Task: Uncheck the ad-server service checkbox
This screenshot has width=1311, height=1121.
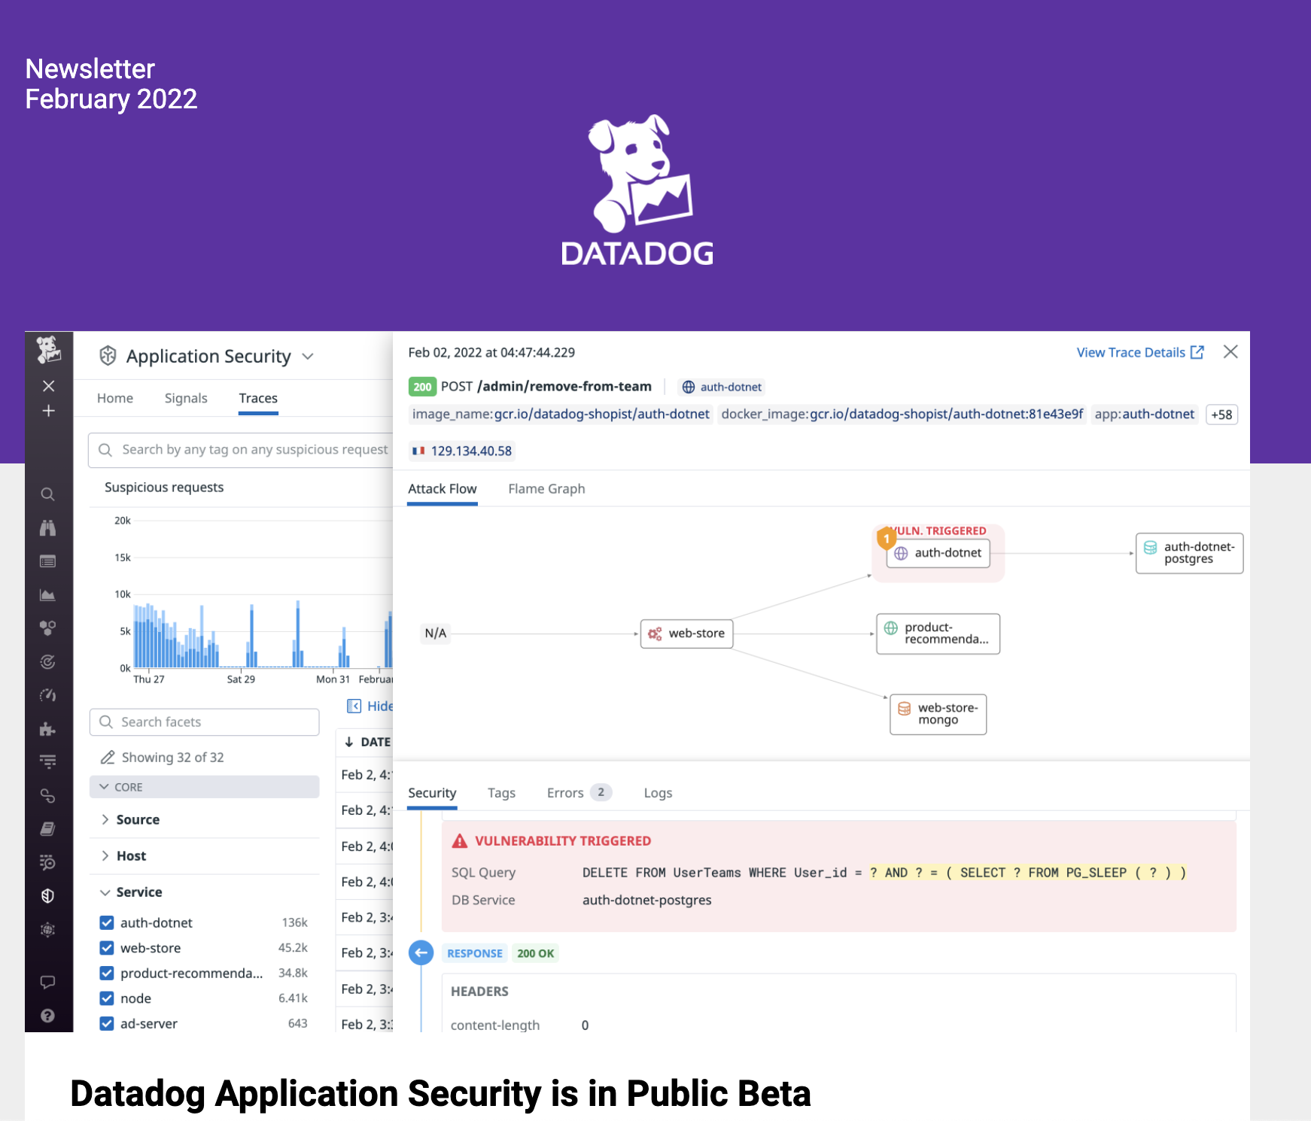Action: click(107, 1023)
